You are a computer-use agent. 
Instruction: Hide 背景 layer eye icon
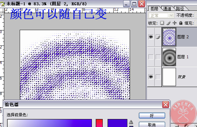(151, 77)
